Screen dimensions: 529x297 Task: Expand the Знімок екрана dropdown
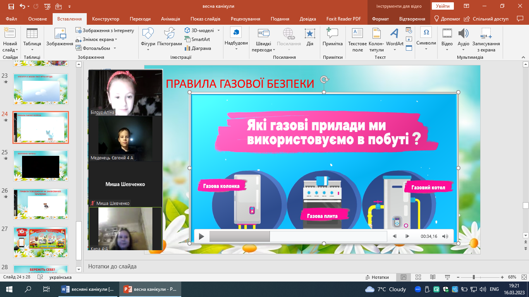pos(116,39)
